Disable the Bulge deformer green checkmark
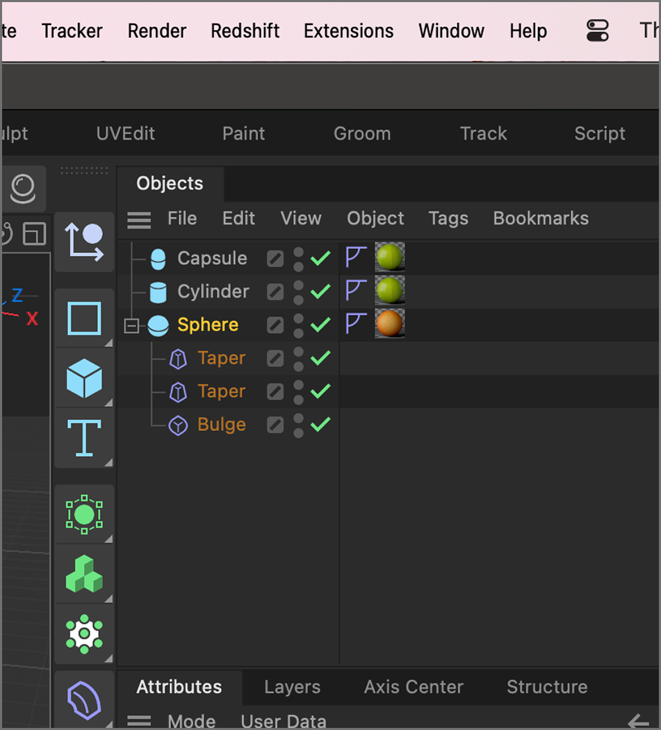The height and width of the screenshot is (730, 661). click(x=320, y=425)
